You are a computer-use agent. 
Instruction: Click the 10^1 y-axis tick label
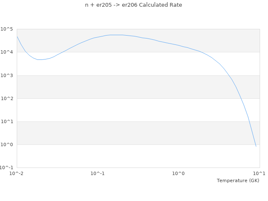coord(7,121)
